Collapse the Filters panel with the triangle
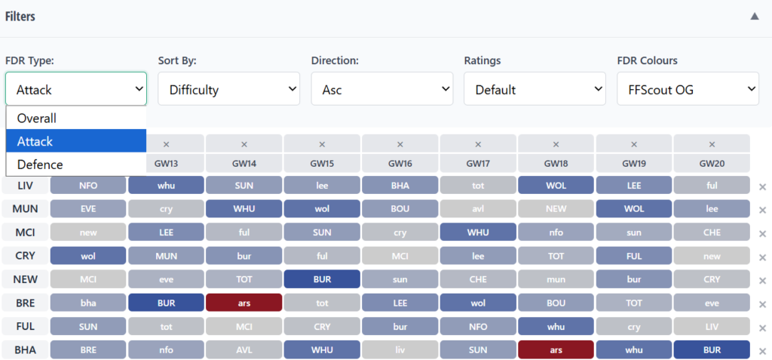 pyautogui.click(x=755, y=17)
